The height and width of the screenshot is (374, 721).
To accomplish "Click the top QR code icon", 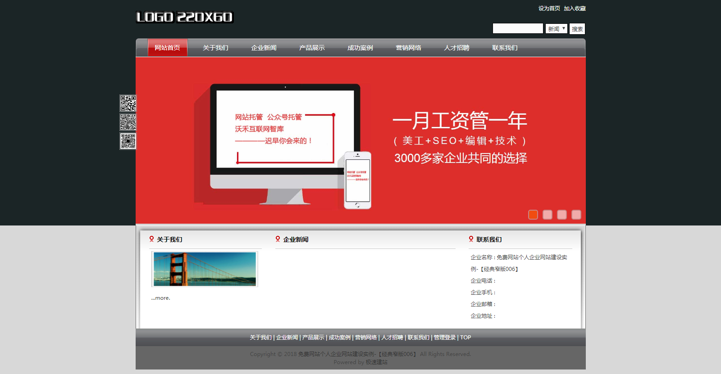I will click(128, 103).
